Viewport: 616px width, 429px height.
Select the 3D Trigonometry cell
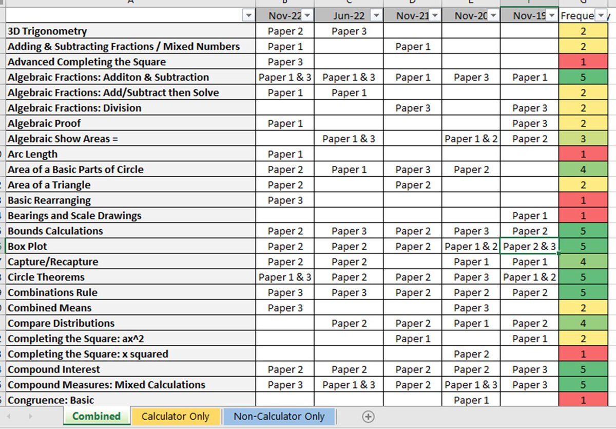click(x=131, y=31)
